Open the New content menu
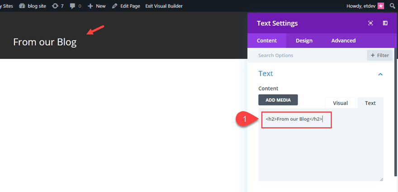Screen dimensions: 398x192 [x=96, y=6]
